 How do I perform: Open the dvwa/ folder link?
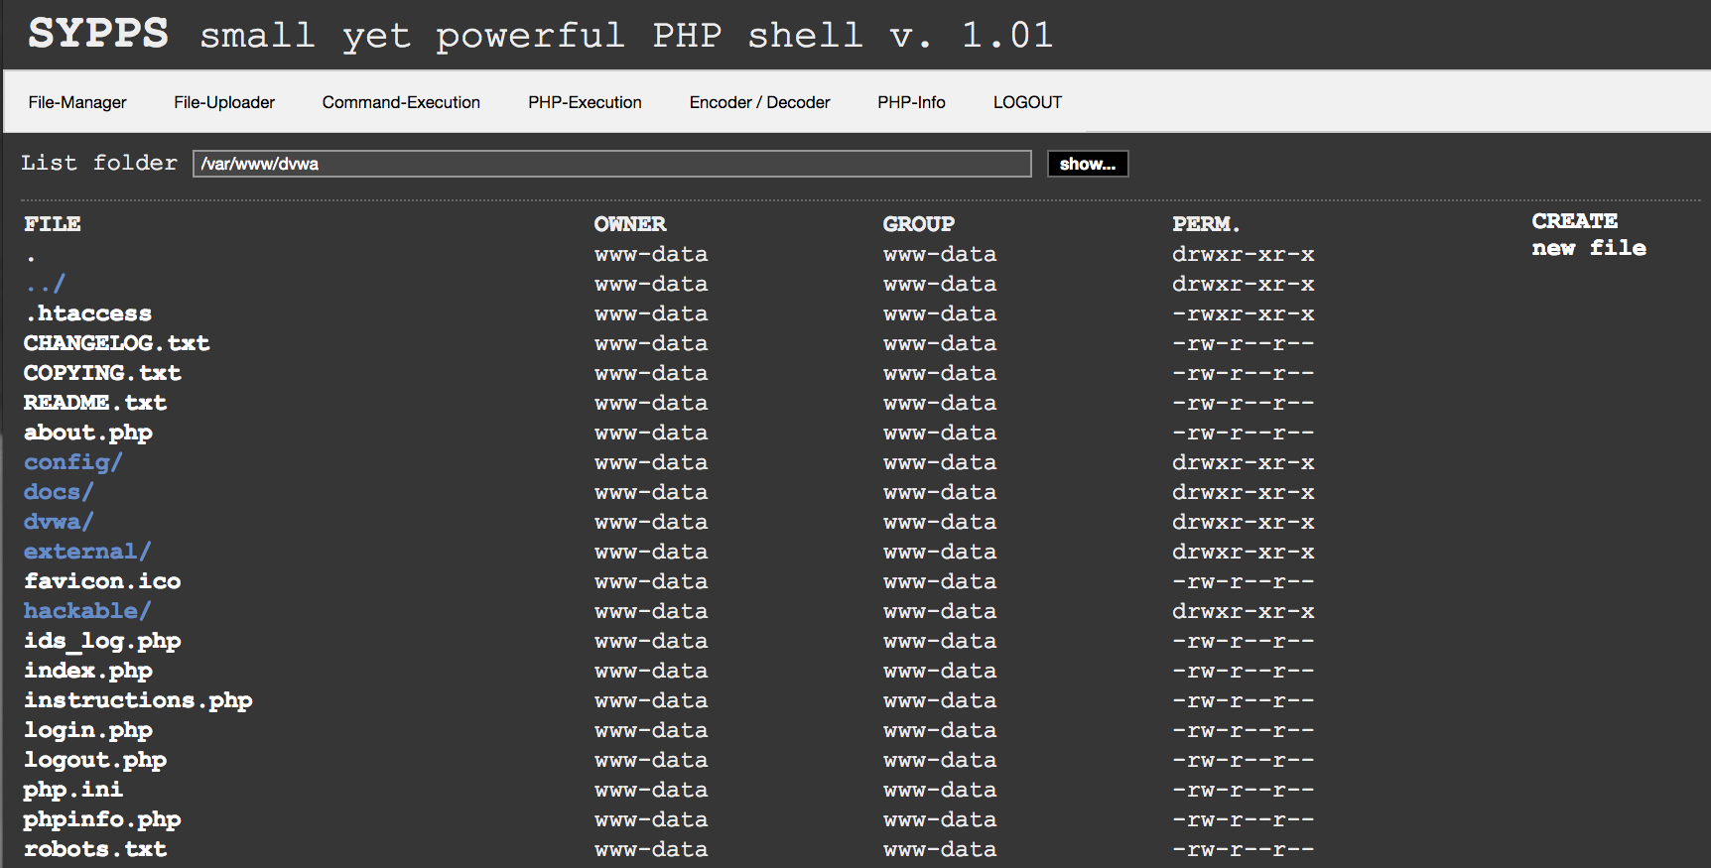(59, 522)
